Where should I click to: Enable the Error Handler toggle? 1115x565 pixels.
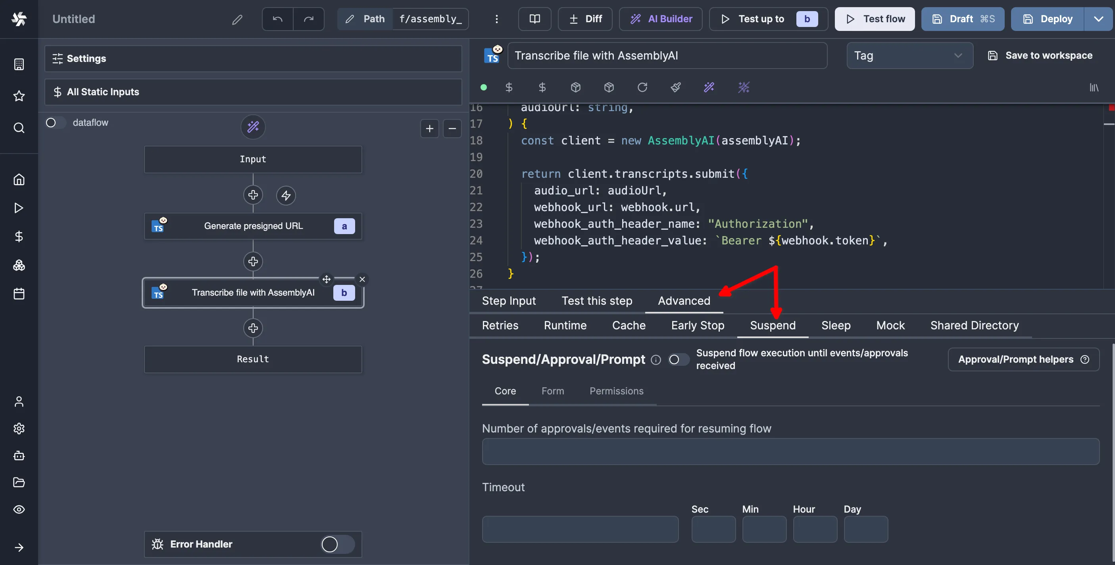(337, 544)
